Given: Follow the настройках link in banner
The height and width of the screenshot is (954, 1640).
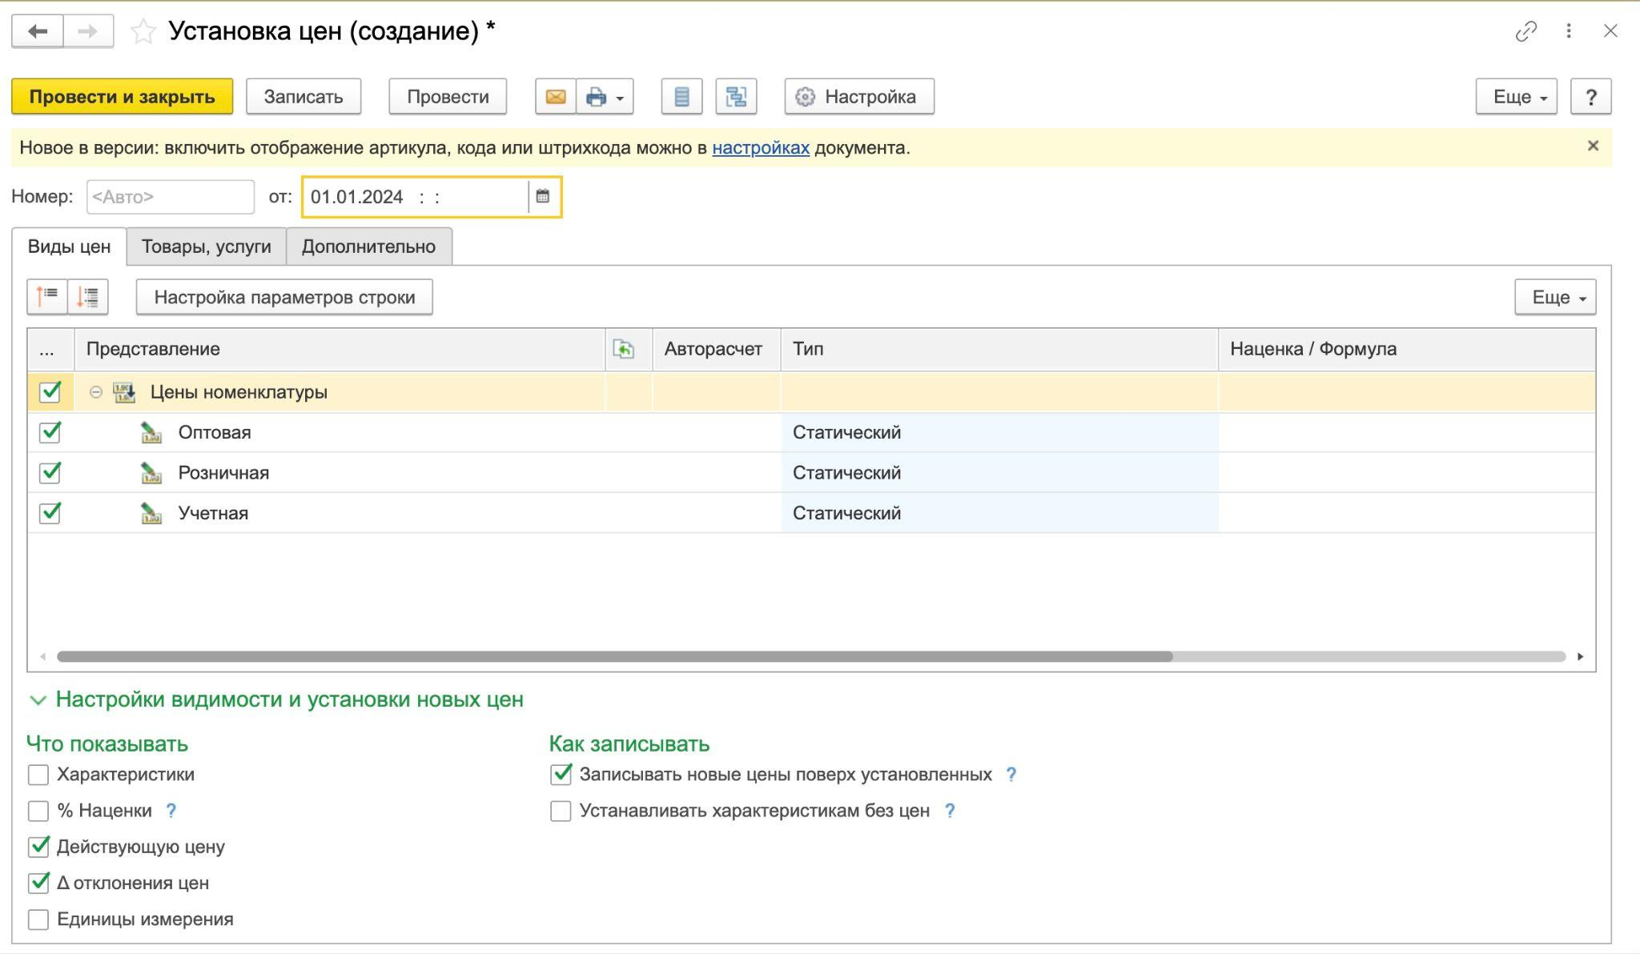Looking at the screenshot, I should tap(760, 148).
